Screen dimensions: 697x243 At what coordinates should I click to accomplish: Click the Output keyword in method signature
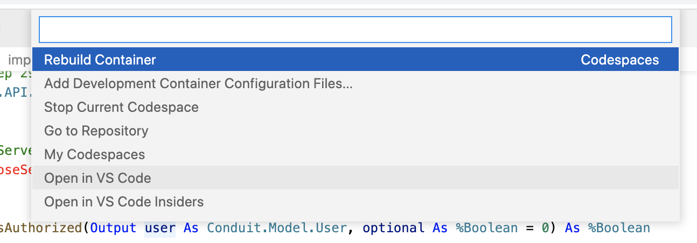[113, 228]
